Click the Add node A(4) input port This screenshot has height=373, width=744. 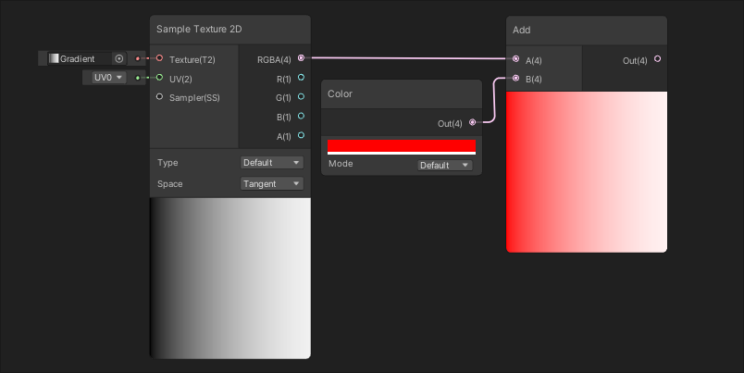(x=515, y=59)
